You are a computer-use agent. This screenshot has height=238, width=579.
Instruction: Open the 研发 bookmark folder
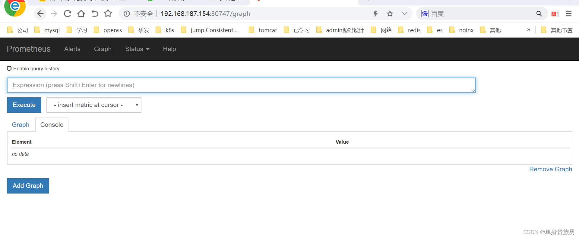[139, 30]
